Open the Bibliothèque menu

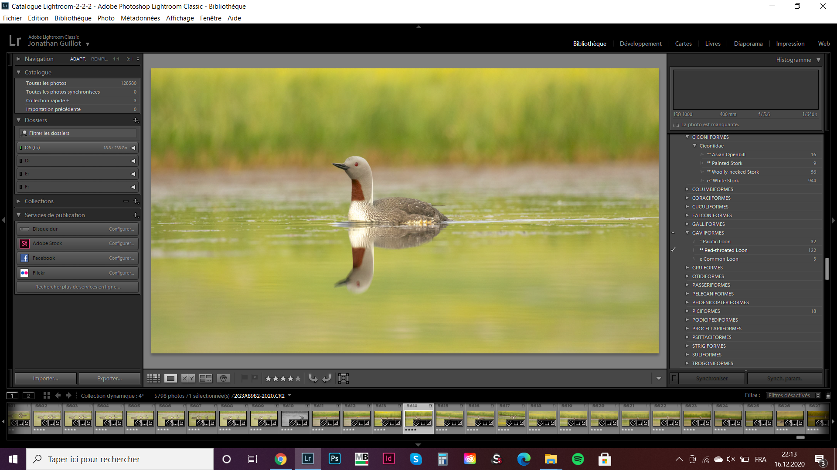(x=73, y=18)
